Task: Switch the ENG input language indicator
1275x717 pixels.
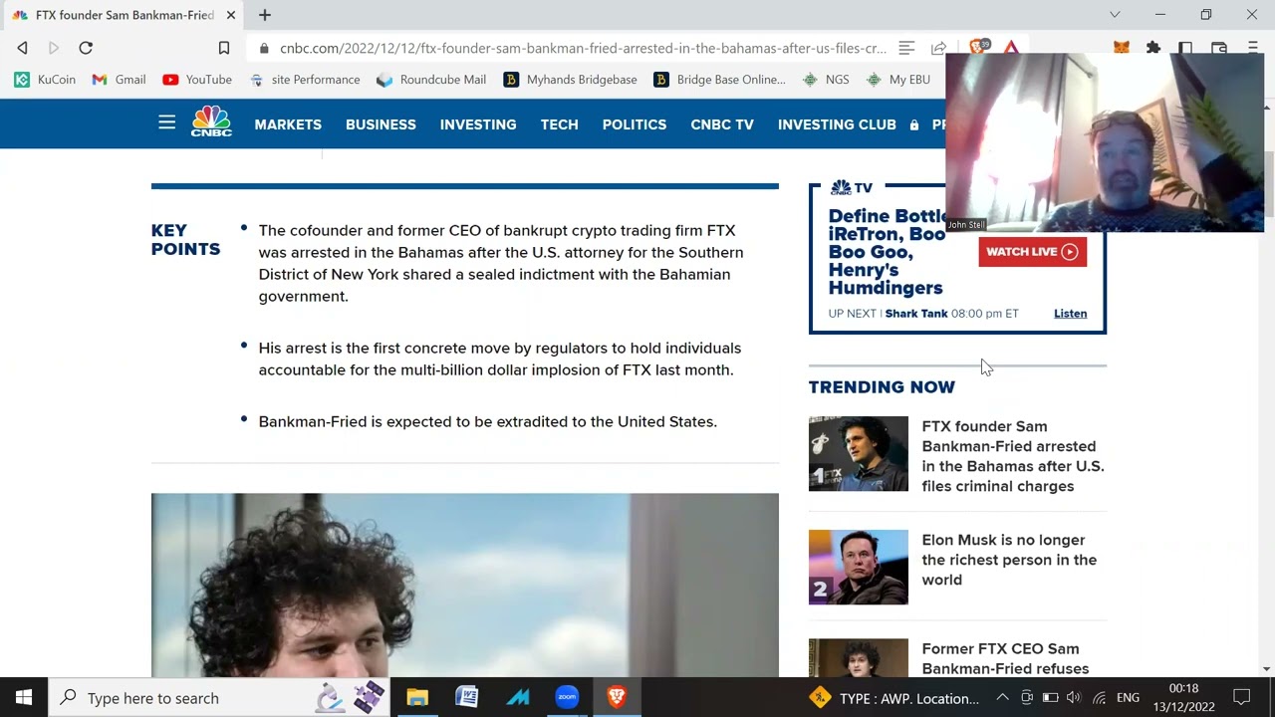Action: click(1128, 698)
